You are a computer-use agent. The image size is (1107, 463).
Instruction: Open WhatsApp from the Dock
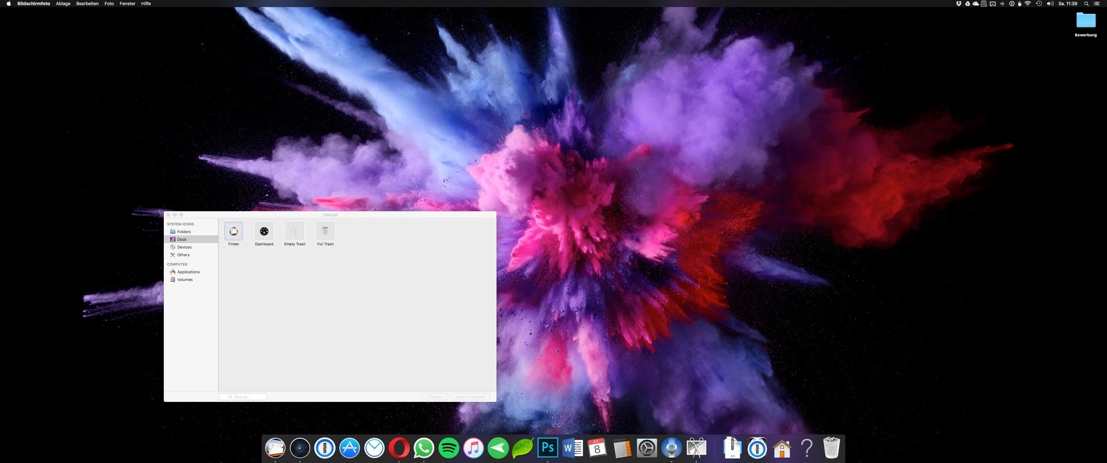(x=424, y=448)
